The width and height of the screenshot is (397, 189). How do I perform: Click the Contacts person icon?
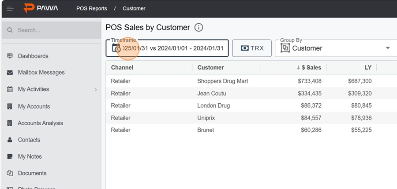[x=10, y=140]
